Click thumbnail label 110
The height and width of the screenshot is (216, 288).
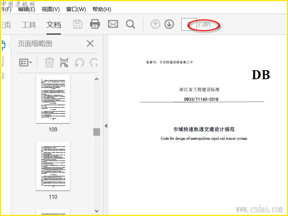[x=53, y=197]
